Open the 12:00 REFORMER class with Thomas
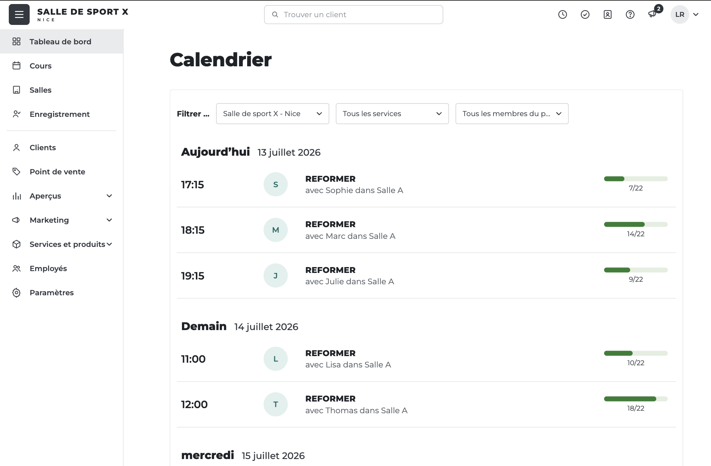711x466 pixels. point(426,404)
